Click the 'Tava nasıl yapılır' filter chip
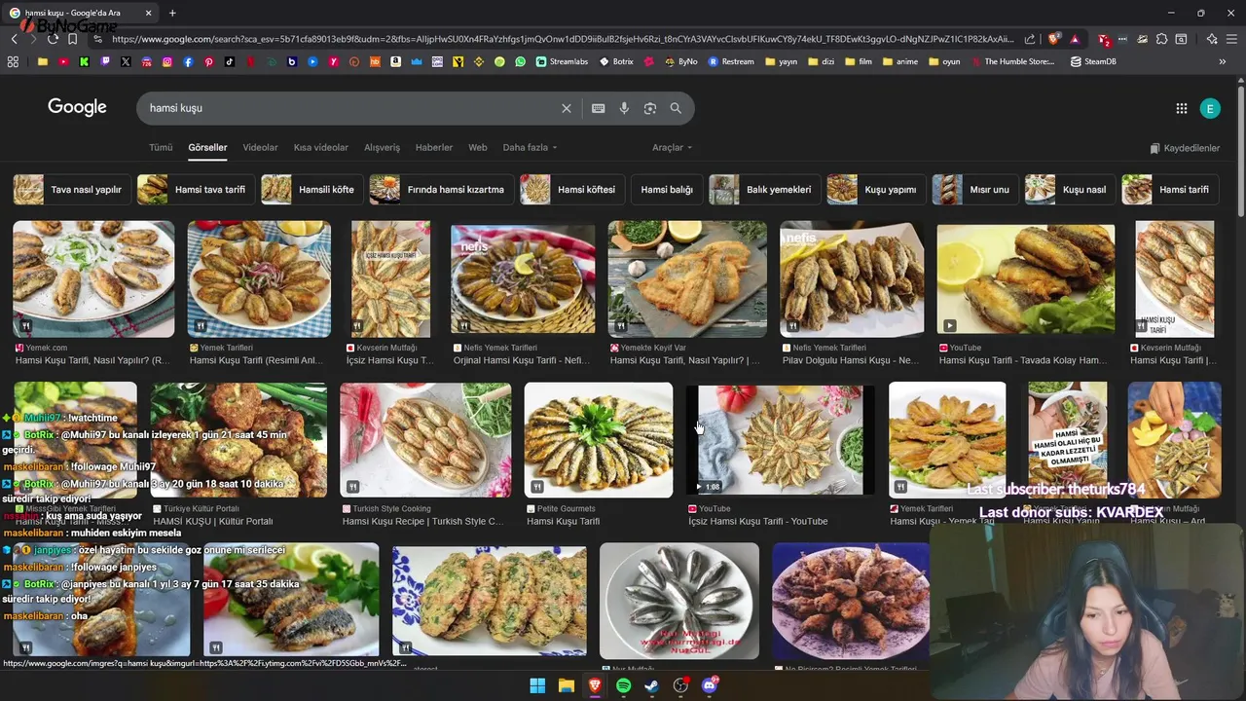1246x701 pixels. pos(70,190)
